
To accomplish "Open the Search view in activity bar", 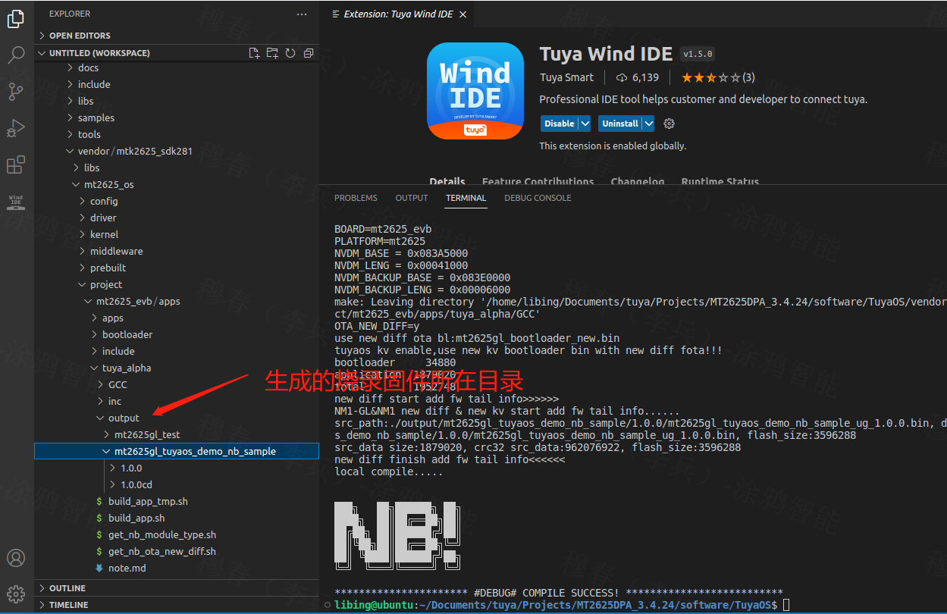I will point(16,55).
